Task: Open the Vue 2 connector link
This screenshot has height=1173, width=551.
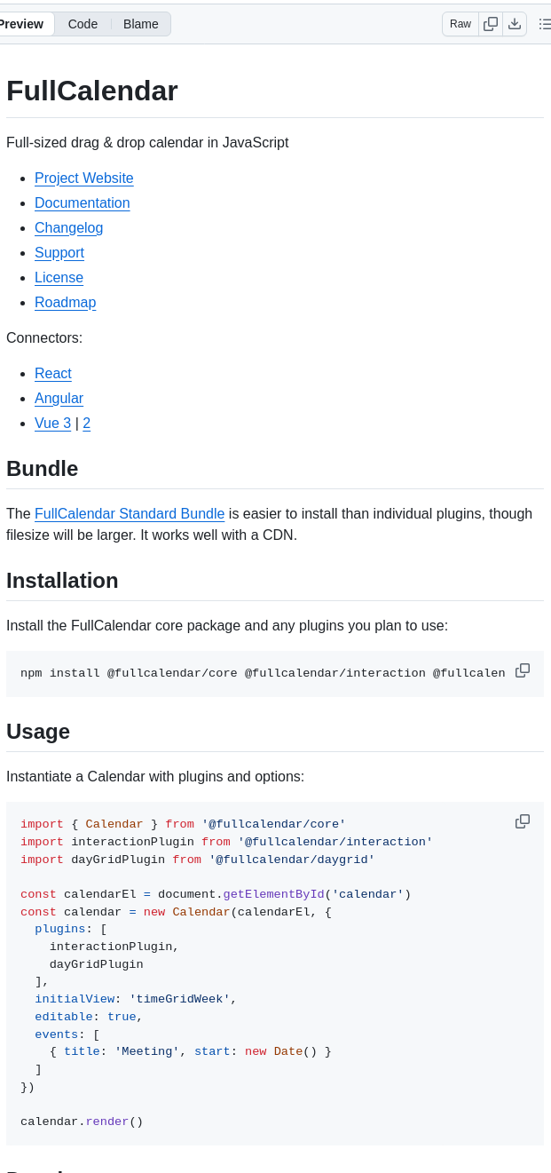Action: pos(87,424)
